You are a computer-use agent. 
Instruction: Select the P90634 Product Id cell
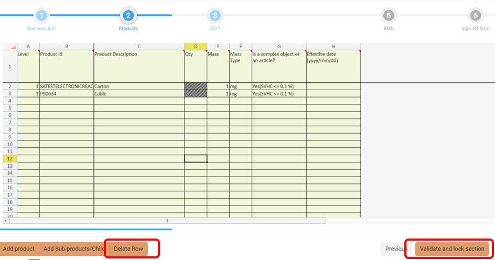(x=67, y=94)
